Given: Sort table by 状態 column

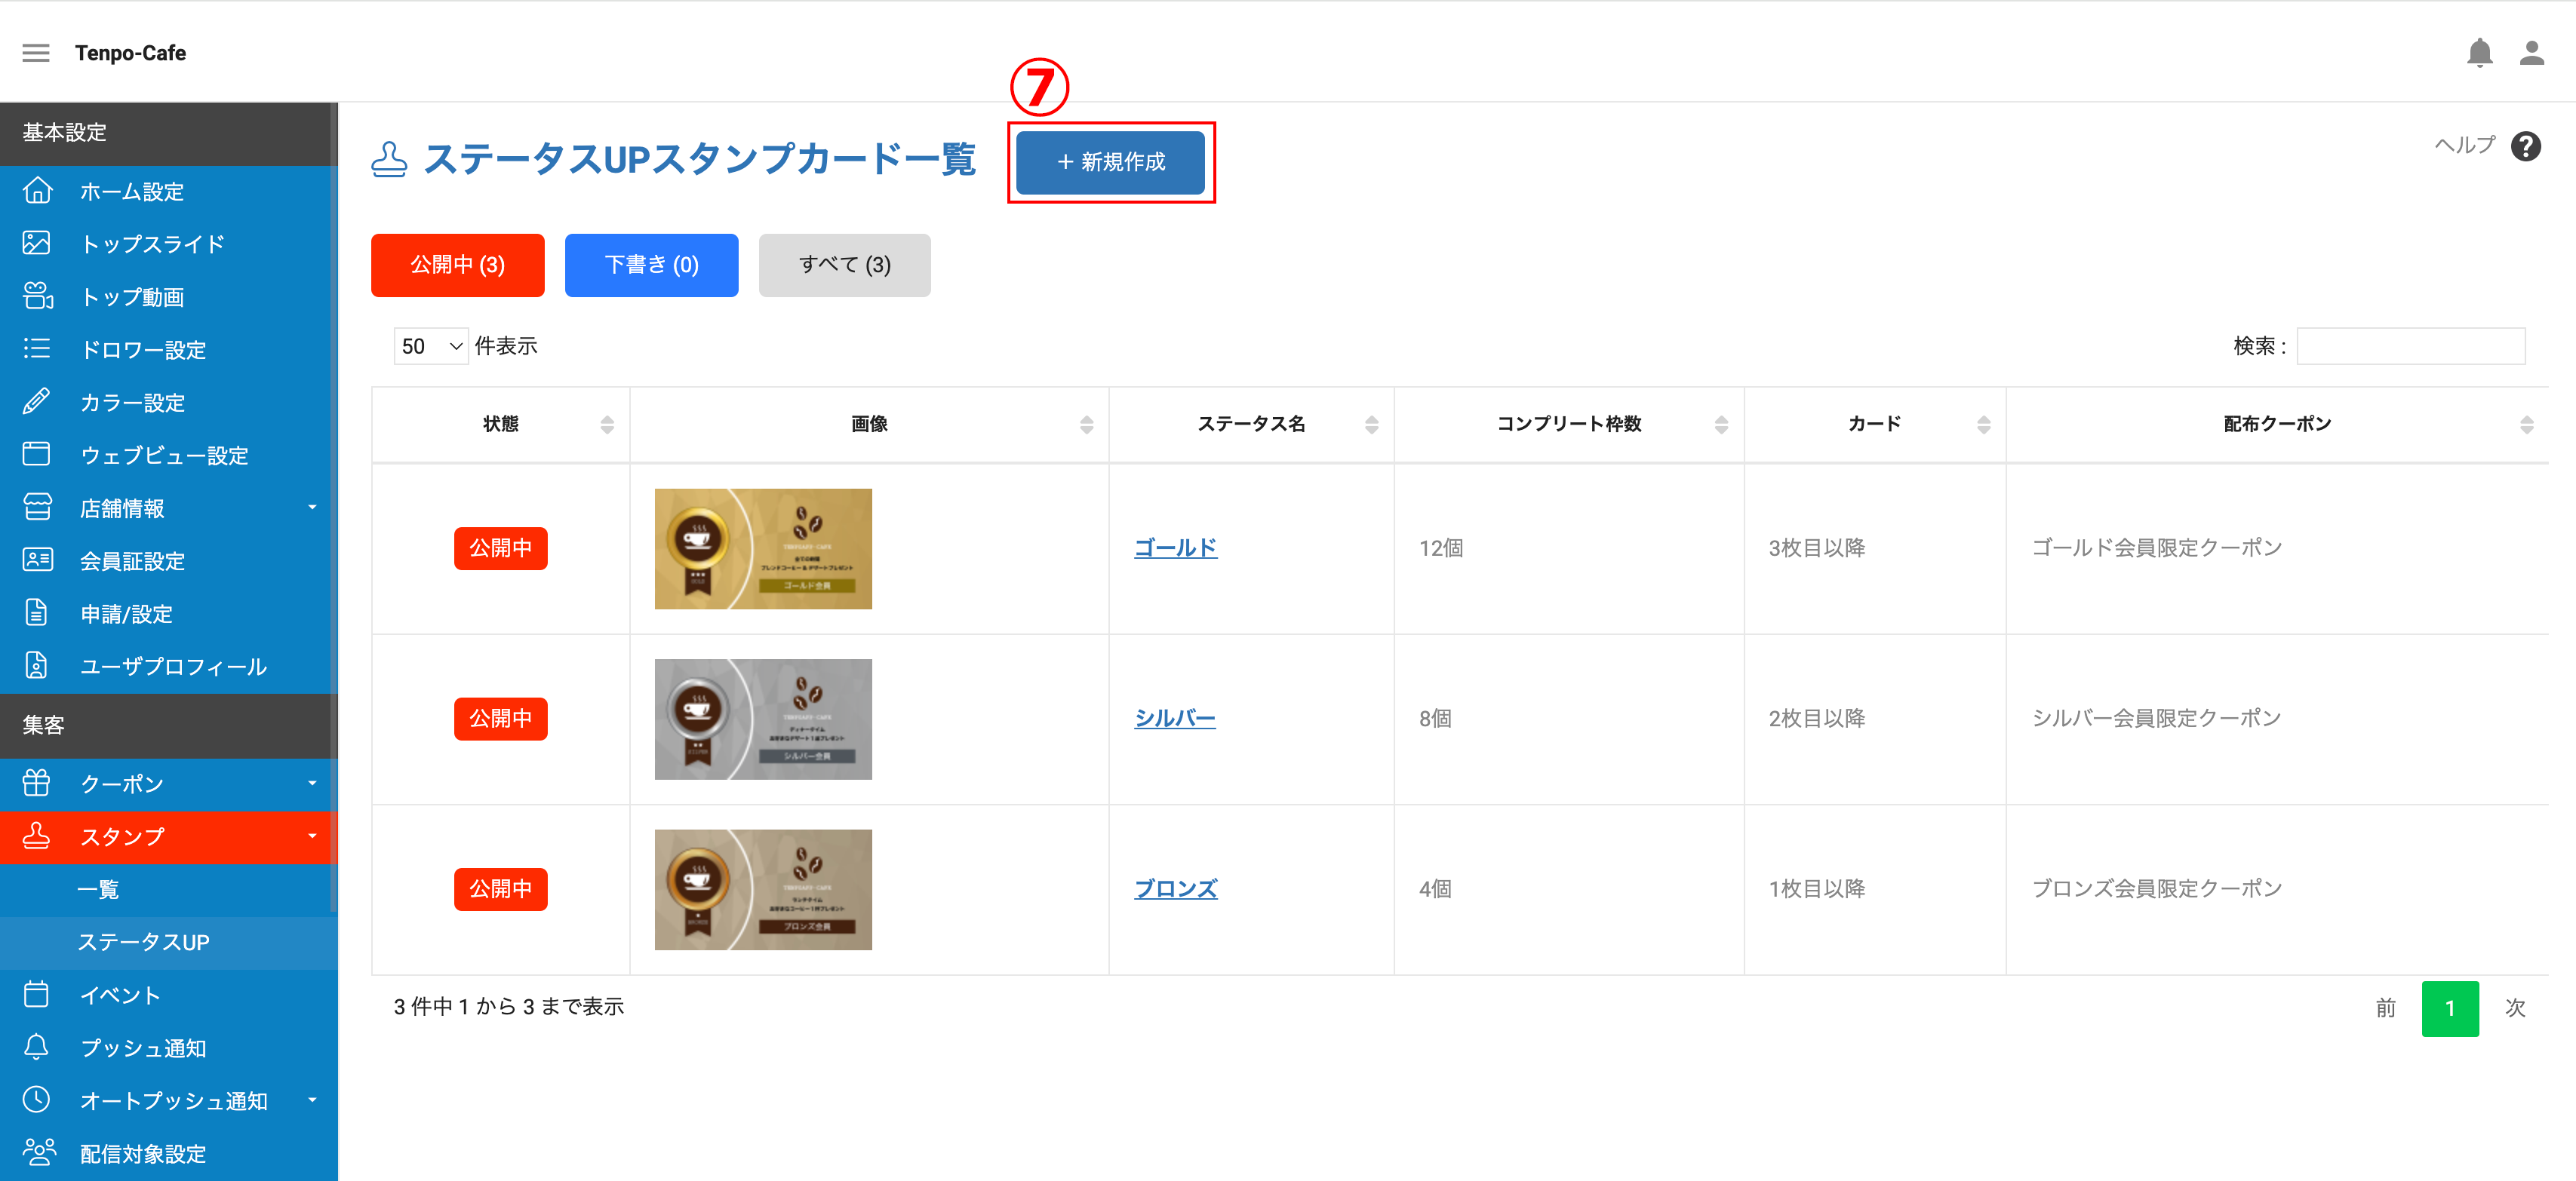Looking at the screenshot, I should coord(606,425).
